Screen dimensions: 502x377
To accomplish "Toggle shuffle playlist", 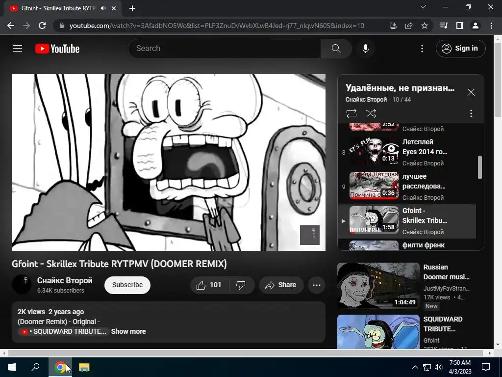I will coord(371,113).
